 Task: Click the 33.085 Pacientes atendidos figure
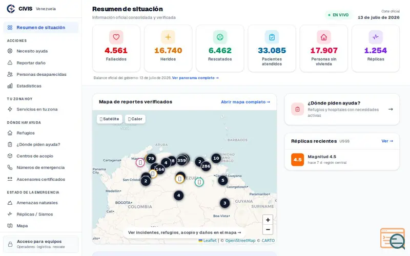pyautogui.click(x=272, y=50)
